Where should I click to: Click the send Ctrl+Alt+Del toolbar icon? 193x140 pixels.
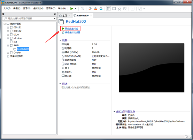[82, 9]
